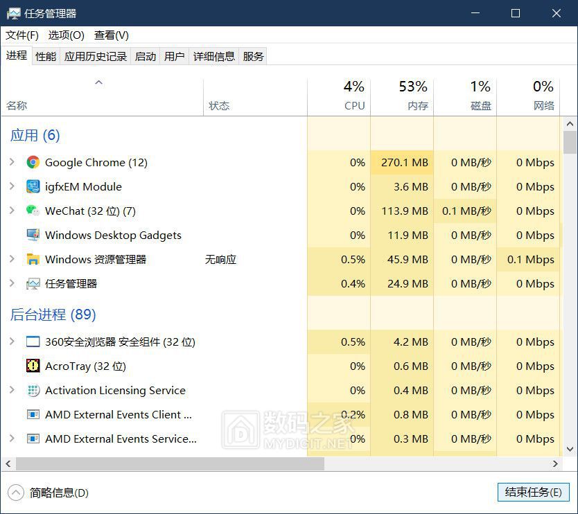Viewport: 578px width, 514px height.
Task: Select the Windows 资源管理器 folder icon
Action: coord(33,260)
